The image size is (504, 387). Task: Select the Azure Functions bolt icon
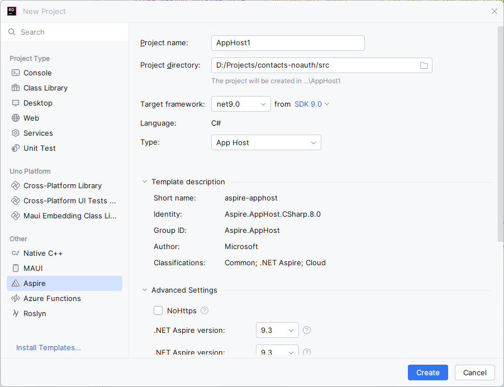pyautogui.click(x=16, y=298)
